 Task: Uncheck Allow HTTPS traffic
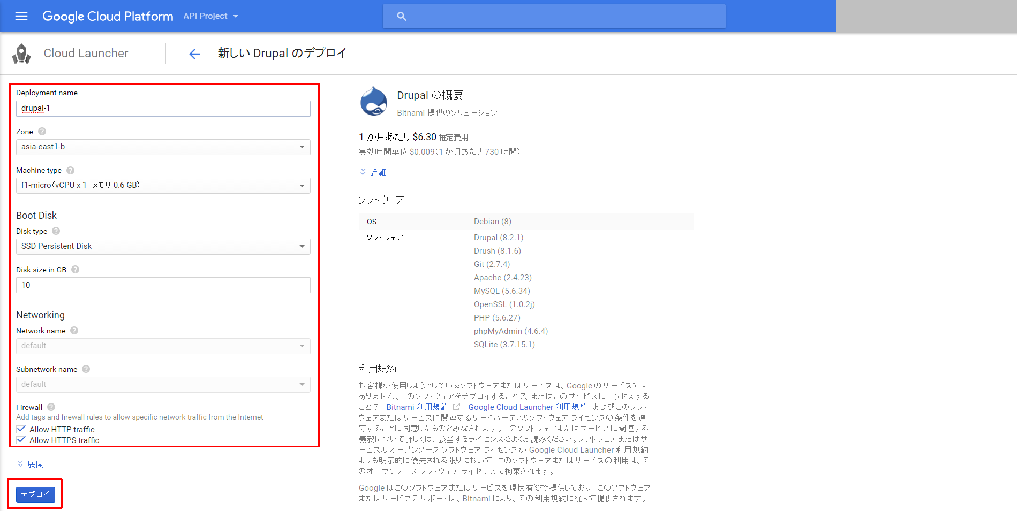coord(21,439)
